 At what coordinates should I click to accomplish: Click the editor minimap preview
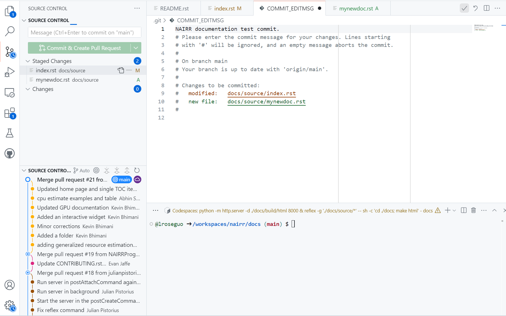pos(484,28)
